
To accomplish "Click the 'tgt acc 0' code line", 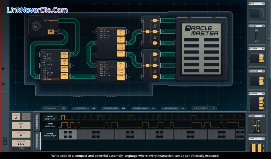I will click(x=48, y=64).
